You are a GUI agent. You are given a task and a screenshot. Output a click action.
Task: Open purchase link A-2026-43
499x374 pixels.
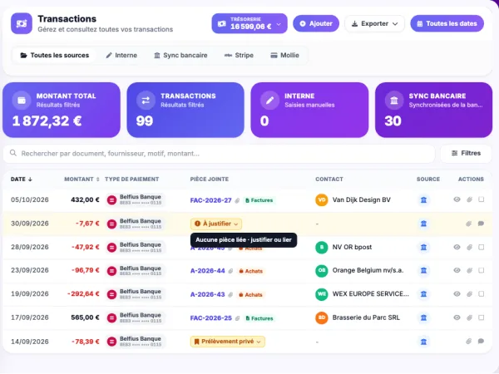(x=207, y=294)
